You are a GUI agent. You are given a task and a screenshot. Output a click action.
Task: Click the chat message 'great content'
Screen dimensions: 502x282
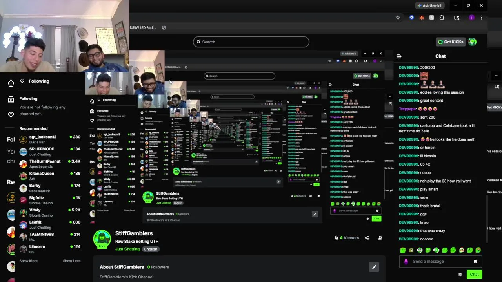(x=431, y=101)
